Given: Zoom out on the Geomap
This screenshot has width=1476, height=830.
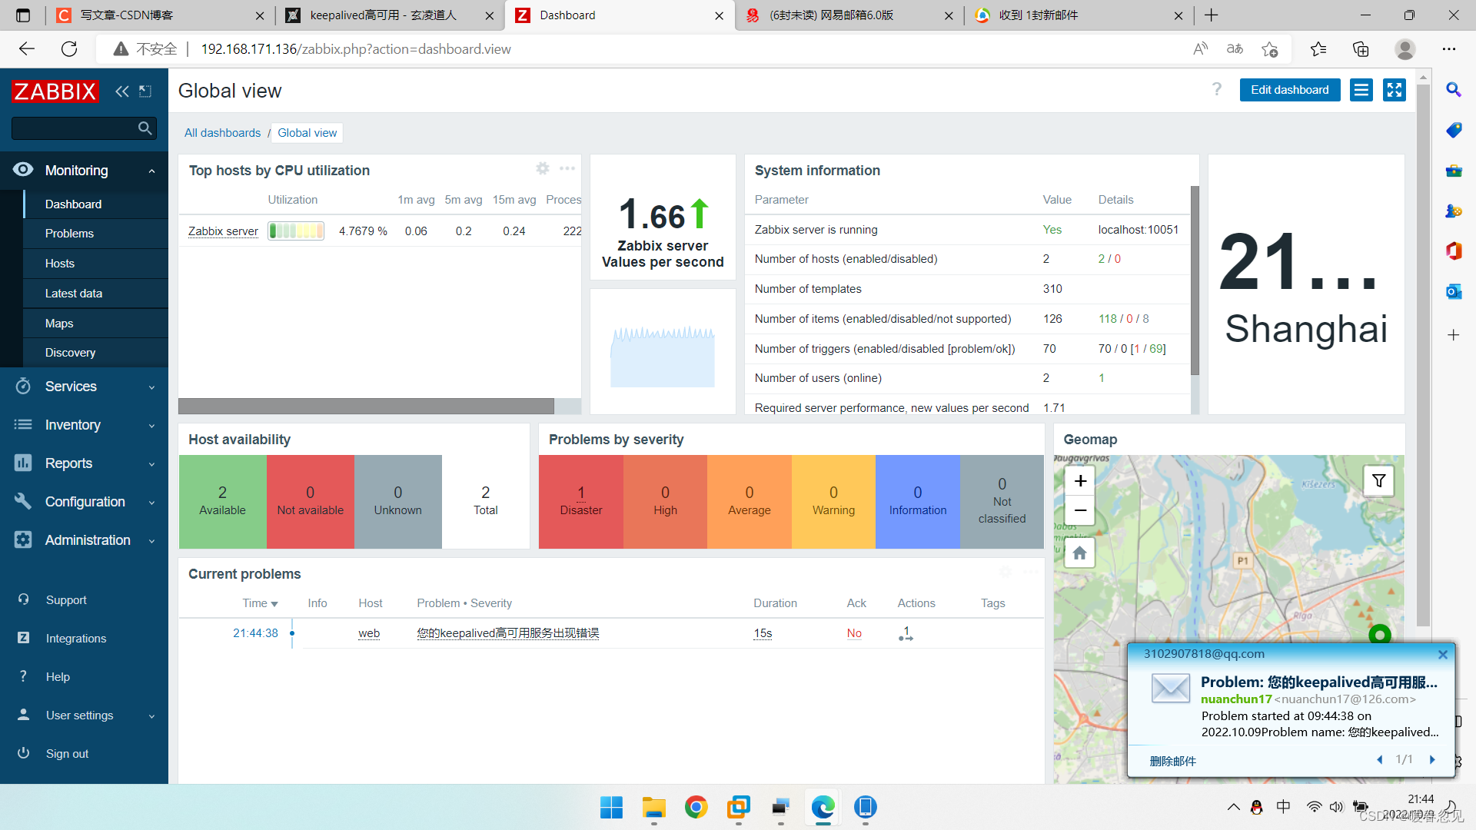Looking at the screenshot, I should (1080, 510).
